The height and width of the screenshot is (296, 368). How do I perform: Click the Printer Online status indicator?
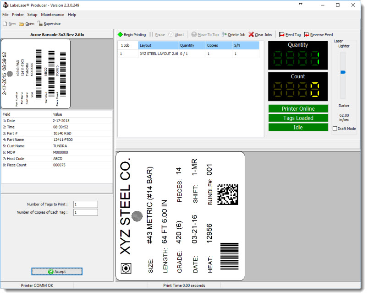pyautogui.click(x=298, y=109)
